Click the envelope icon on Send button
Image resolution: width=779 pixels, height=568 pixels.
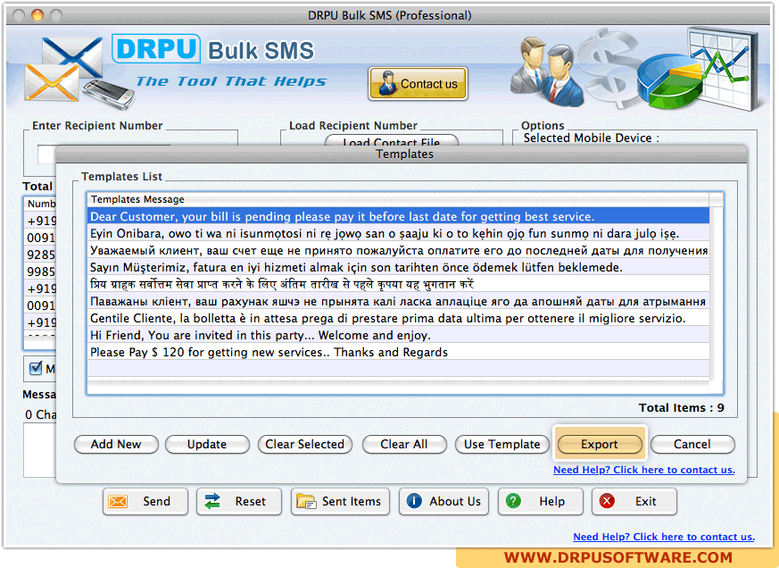click(119, 501)
